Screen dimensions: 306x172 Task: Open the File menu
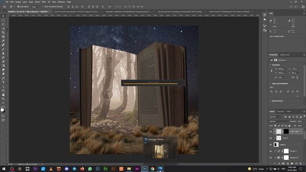[x=7, y=2]
